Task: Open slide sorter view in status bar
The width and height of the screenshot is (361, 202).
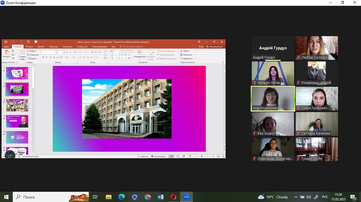Action: [177, 156]
